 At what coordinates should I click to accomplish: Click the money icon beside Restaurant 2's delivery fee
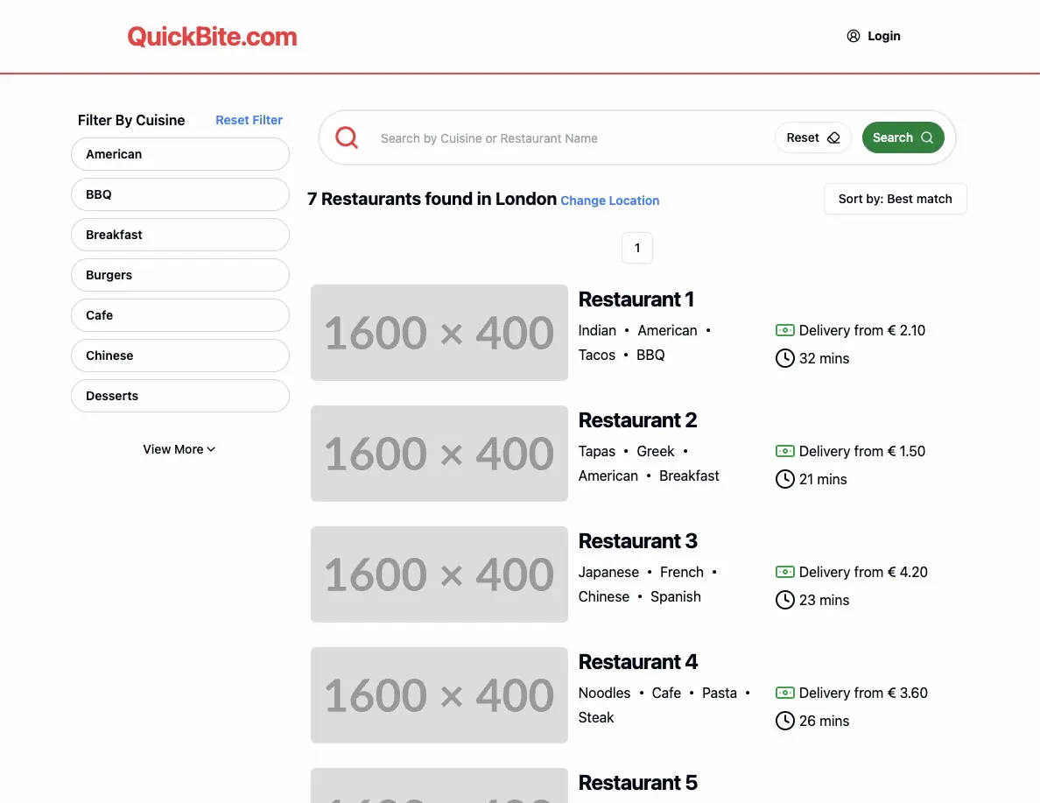(784, 451)
